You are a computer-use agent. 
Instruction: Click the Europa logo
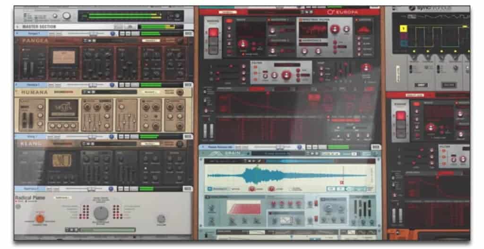click(x=343, y=12)
